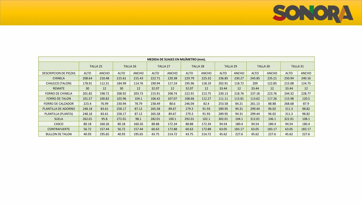
Task: Select the 'TALLA 29' column header
Action: click(x=230, y=66)
